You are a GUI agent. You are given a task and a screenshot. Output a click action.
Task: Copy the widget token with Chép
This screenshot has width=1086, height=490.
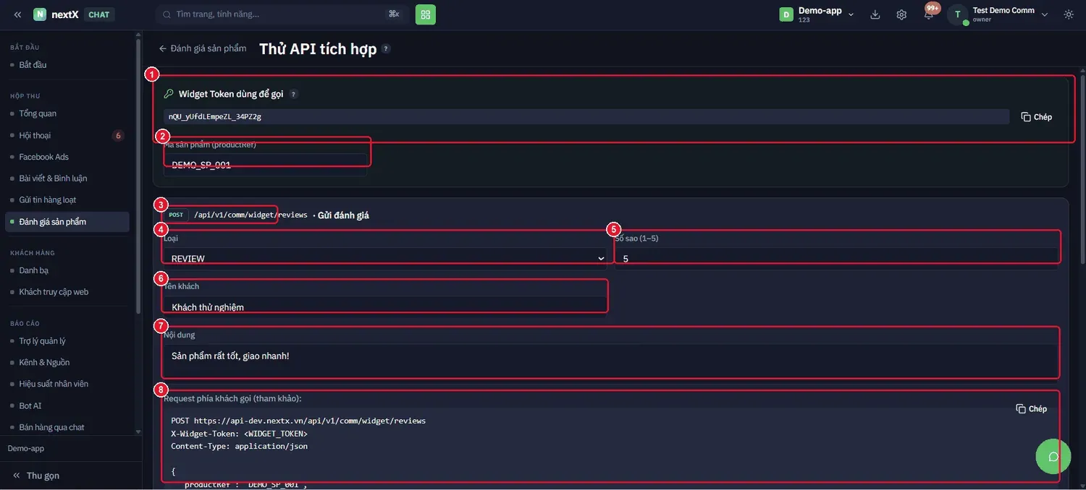1037,117
